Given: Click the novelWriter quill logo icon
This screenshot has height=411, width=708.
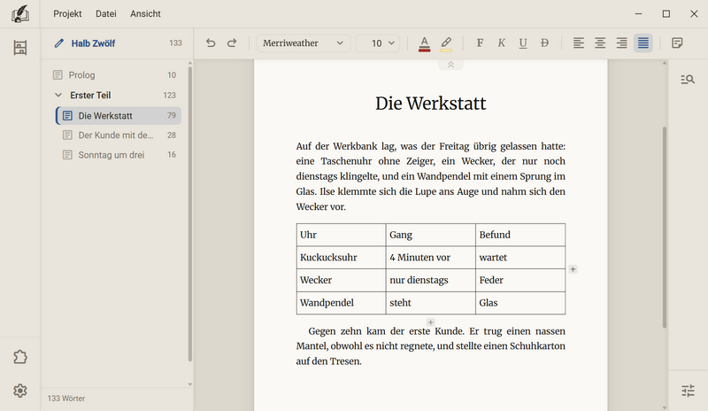Looking at the screenshot, I should click(19, 14).
